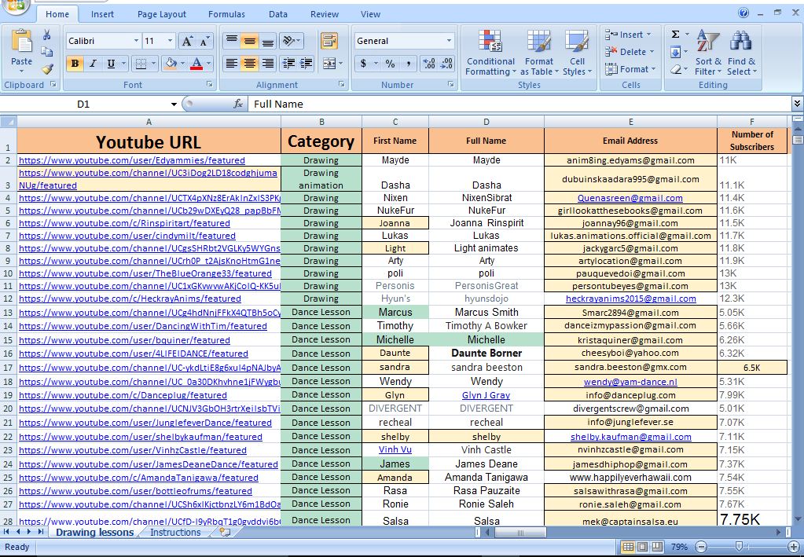Apply the red Font Color
The image size is (804, 557).
(x=196, y=64)
